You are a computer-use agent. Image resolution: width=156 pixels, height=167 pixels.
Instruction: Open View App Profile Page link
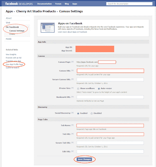(14, 64)
